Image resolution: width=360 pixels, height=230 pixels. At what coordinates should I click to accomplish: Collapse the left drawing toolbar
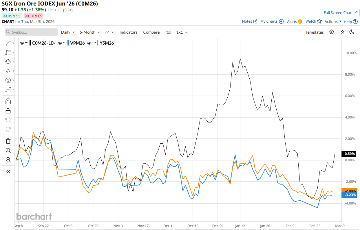pos(8,171)
